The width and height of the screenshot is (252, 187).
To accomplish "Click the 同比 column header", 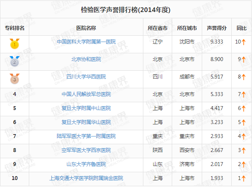I will (x=241, y=28).
